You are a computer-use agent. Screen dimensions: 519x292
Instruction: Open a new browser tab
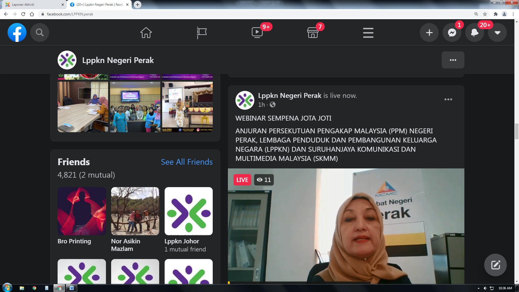pyautogui.click(x=138, y=5)
